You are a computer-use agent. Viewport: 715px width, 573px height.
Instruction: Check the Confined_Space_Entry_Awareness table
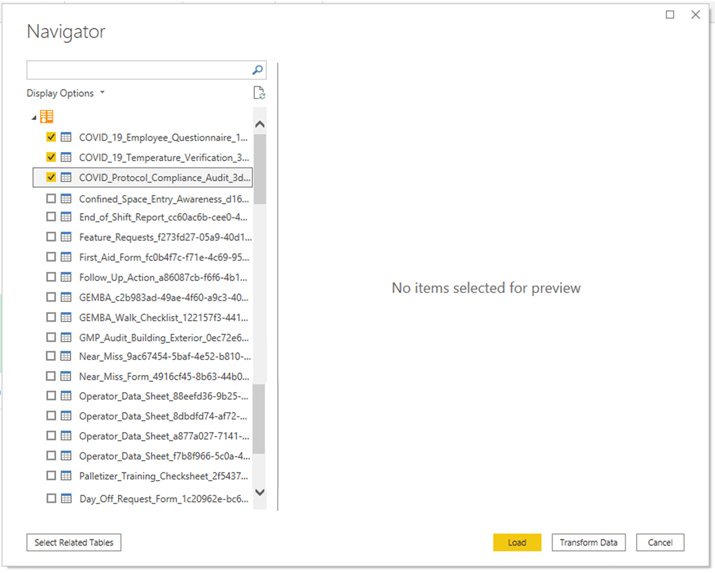[x=50, y=198]
